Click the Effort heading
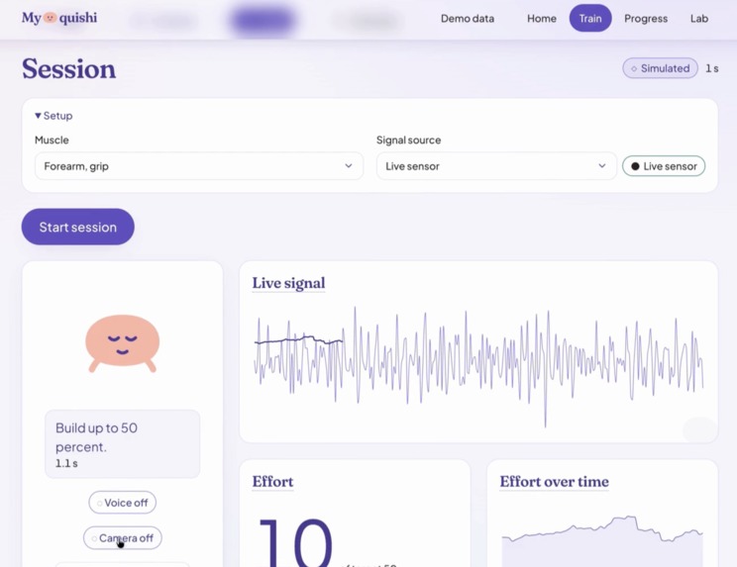737x567 pixels. [x=272, y=482]
